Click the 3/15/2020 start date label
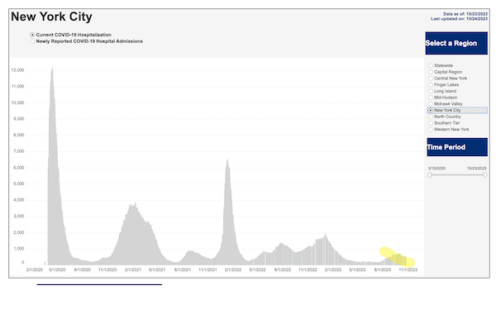Image resolution: width=496 pixels, height=319 pixels. tap(436, 169)
